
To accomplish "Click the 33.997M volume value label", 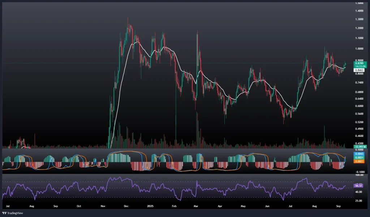I will (x=357, y=147).
